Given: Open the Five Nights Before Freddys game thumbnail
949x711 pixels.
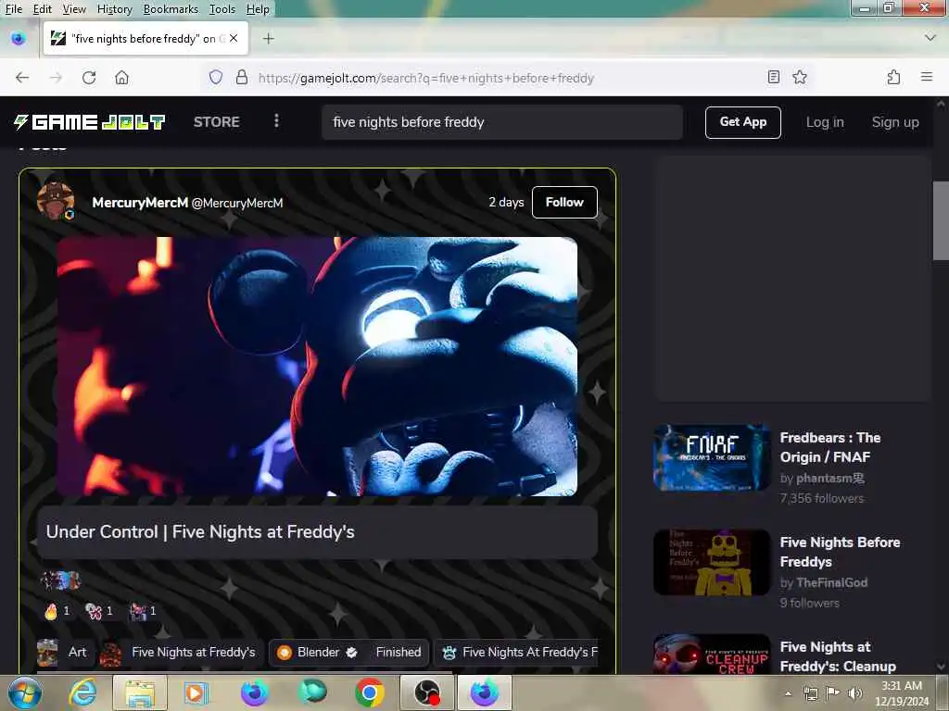Looking at the screenshot, I should 712,562.
